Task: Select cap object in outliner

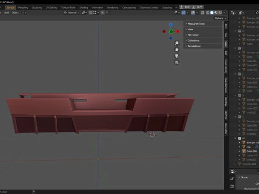Action: point(249,147)
